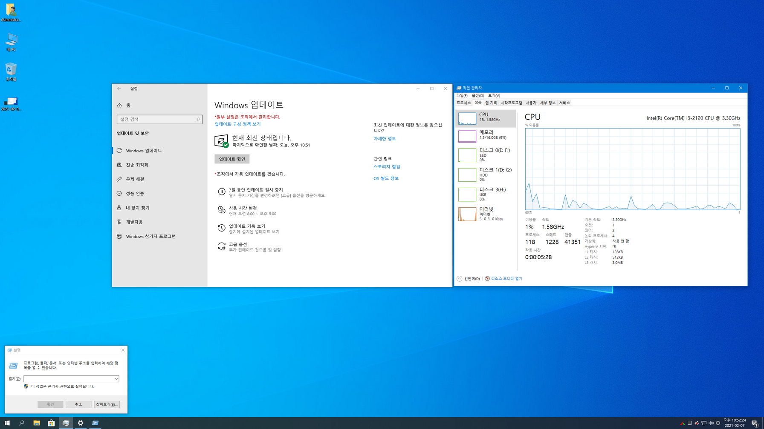Select Windows 업데이트 in the sidebar
The width and height of the screenshot is (764, 429).
click(159, 151)
